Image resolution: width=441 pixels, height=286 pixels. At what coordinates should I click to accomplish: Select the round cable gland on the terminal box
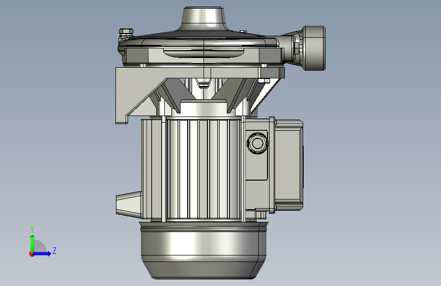tap(257, 143)
